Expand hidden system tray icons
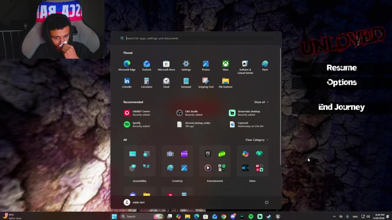392x220 pixels. pos(334,216)
